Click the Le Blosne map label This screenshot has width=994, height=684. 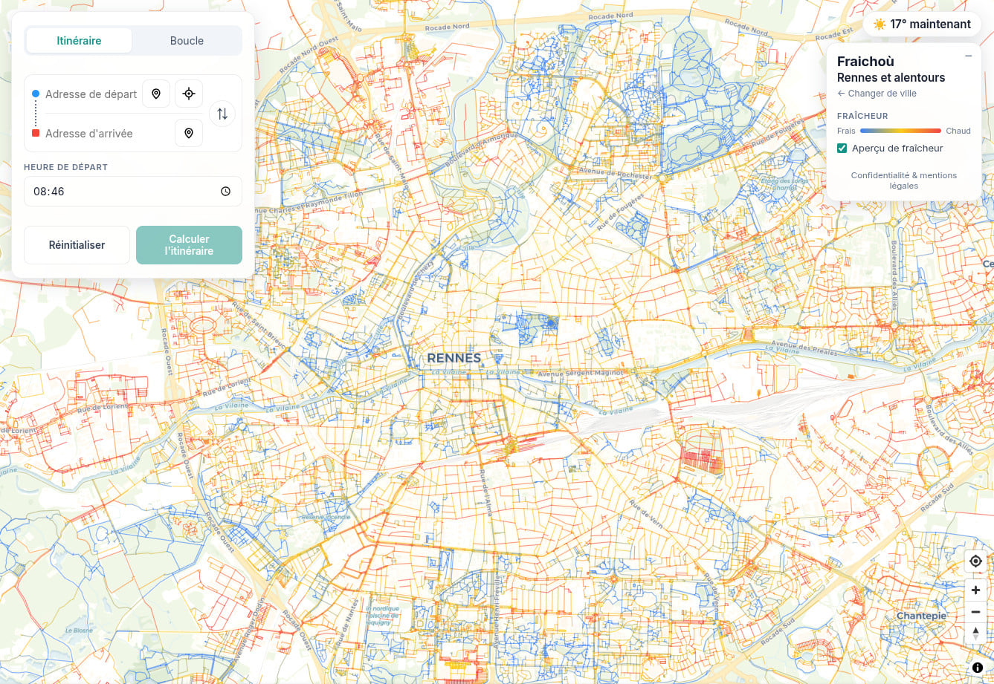tap(80, 631)
